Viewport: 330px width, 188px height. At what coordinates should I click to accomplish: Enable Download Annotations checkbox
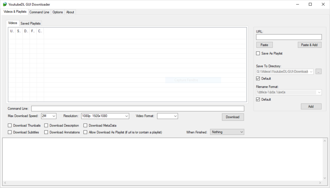[46, 132]
